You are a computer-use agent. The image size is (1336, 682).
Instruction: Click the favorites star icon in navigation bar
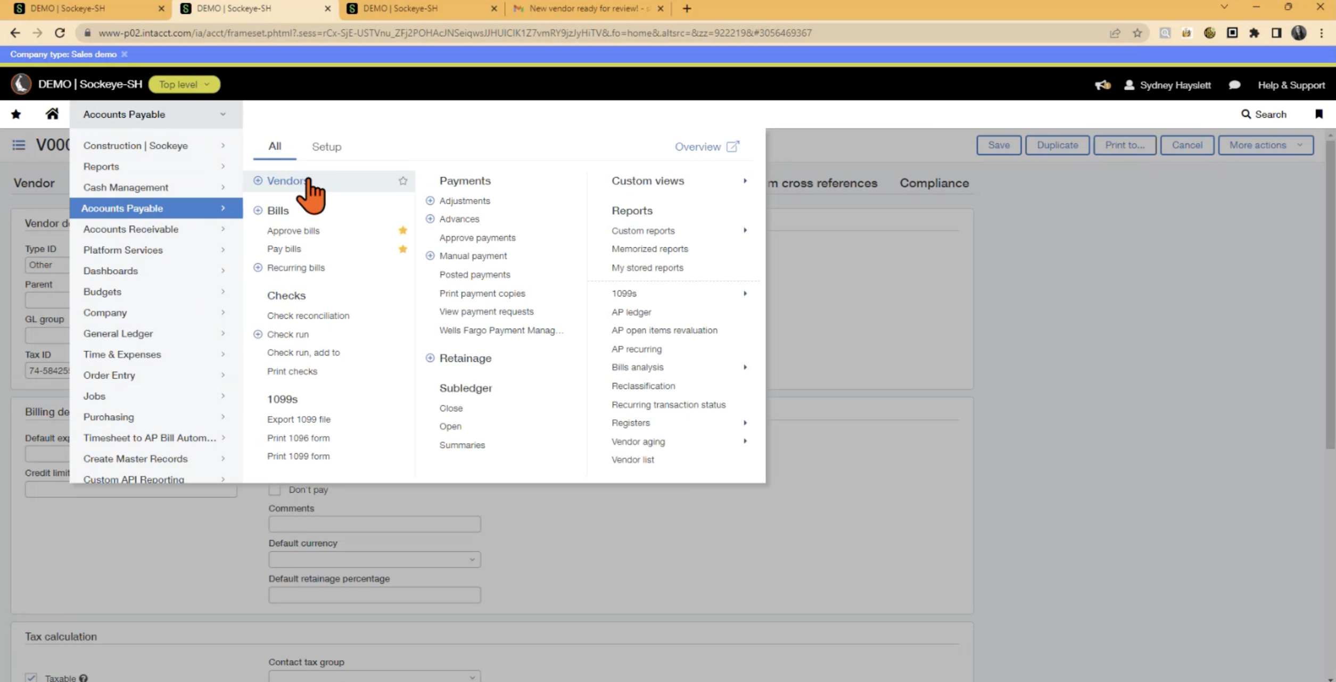[16, 114]
